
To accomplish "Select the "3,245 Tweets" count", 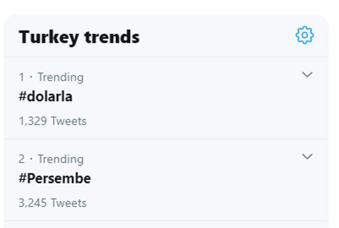I will coord(52,203).
